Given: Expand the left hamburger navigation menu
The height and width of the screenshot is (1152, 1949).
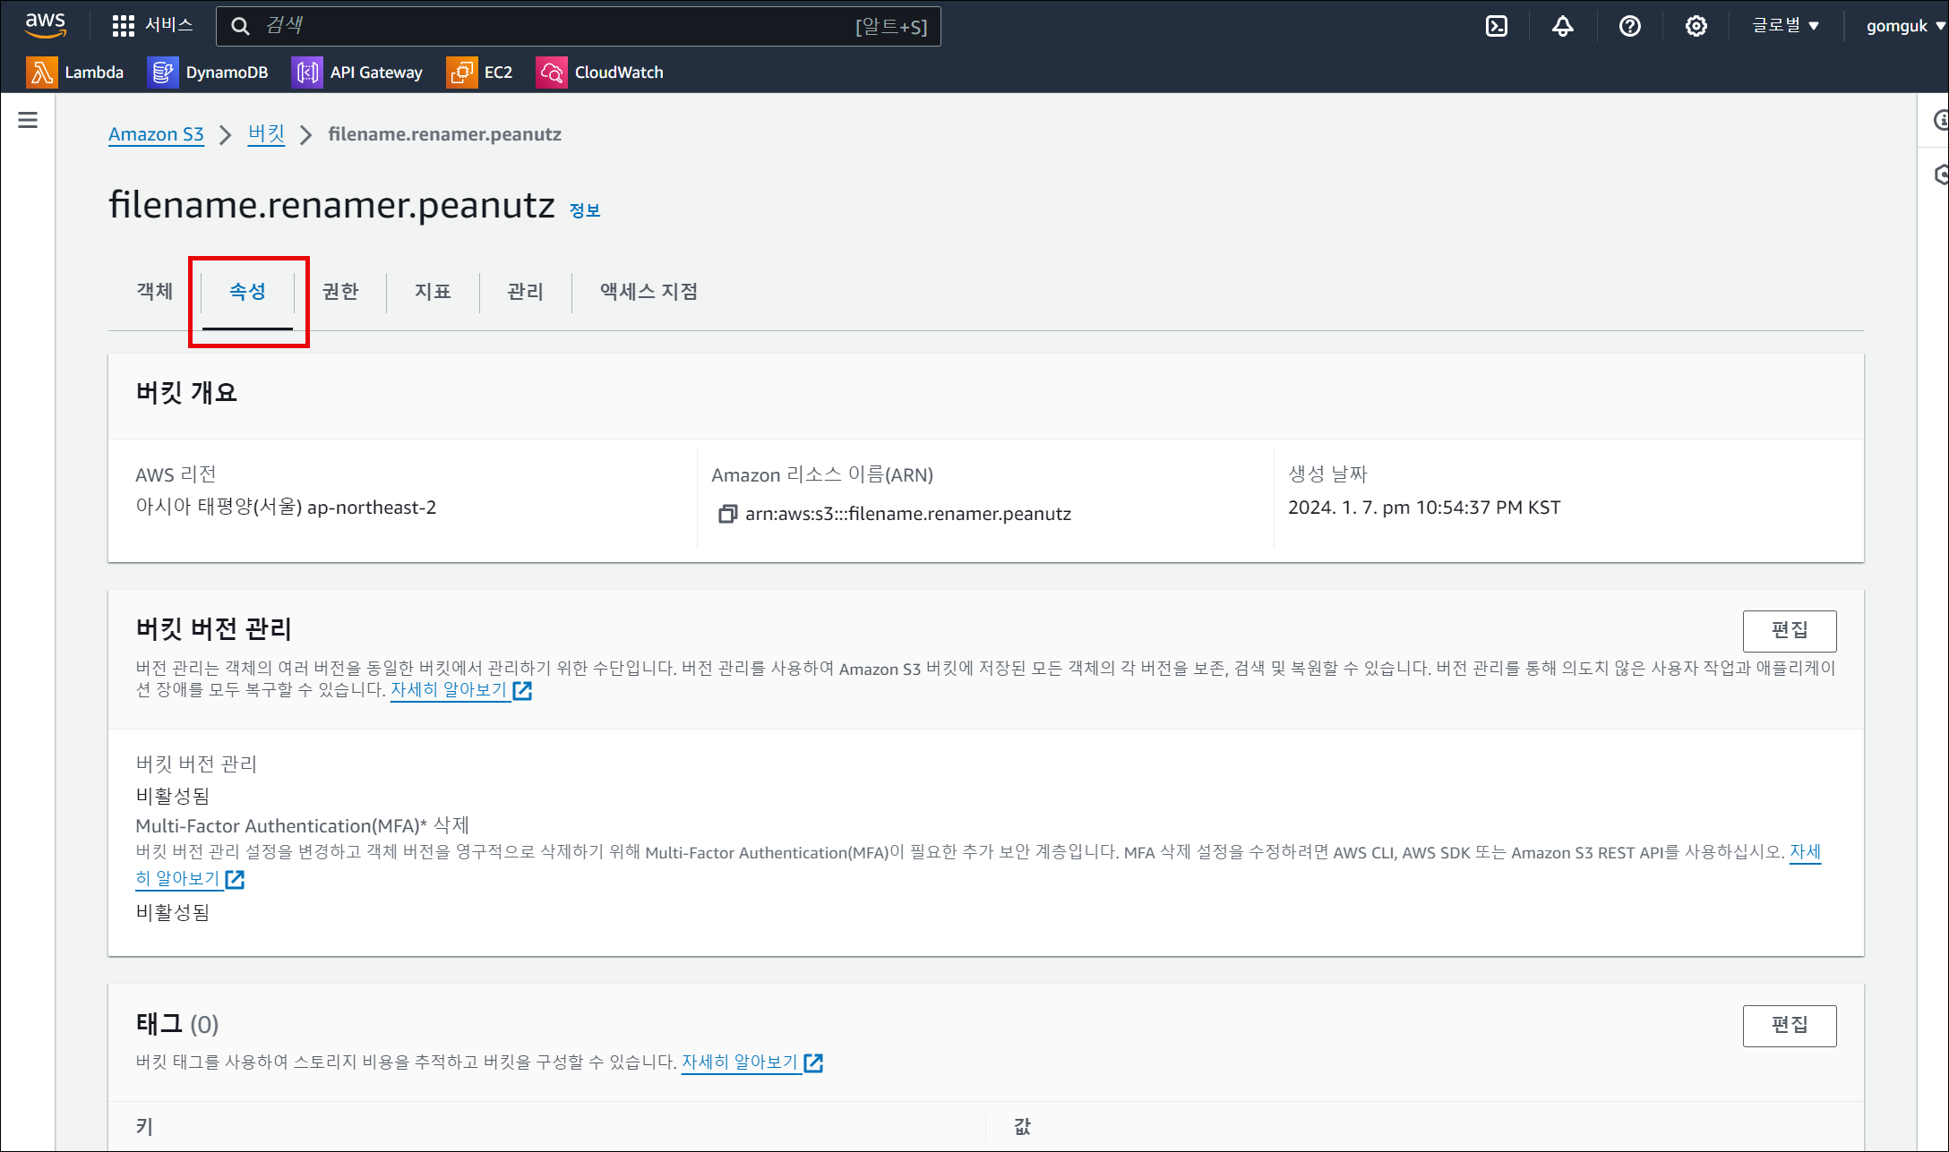Looking at the screenshot, I should tap(28, 120).
